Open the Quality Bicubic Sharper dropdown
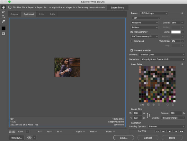 173,118
